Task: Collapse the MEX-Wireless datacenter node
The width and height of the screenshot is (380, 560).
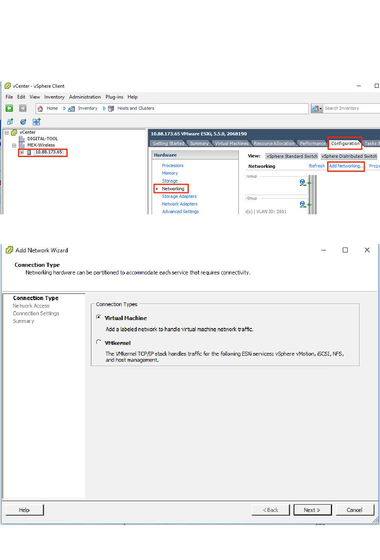Action: (14, 145)
